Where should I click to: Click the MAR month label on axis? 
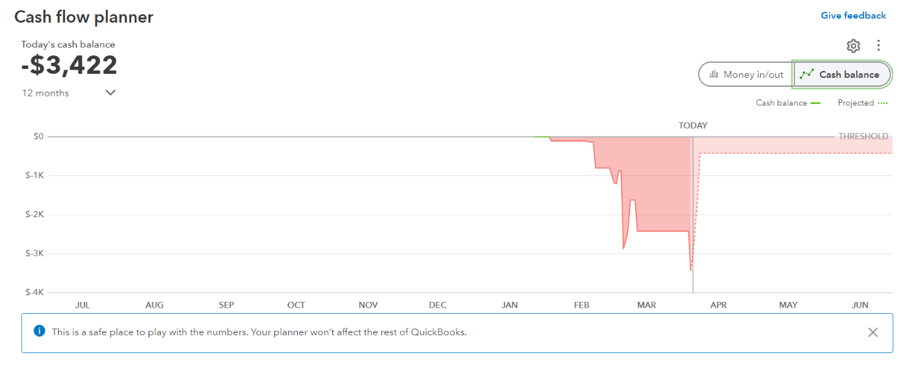click(x=647, y=305)
